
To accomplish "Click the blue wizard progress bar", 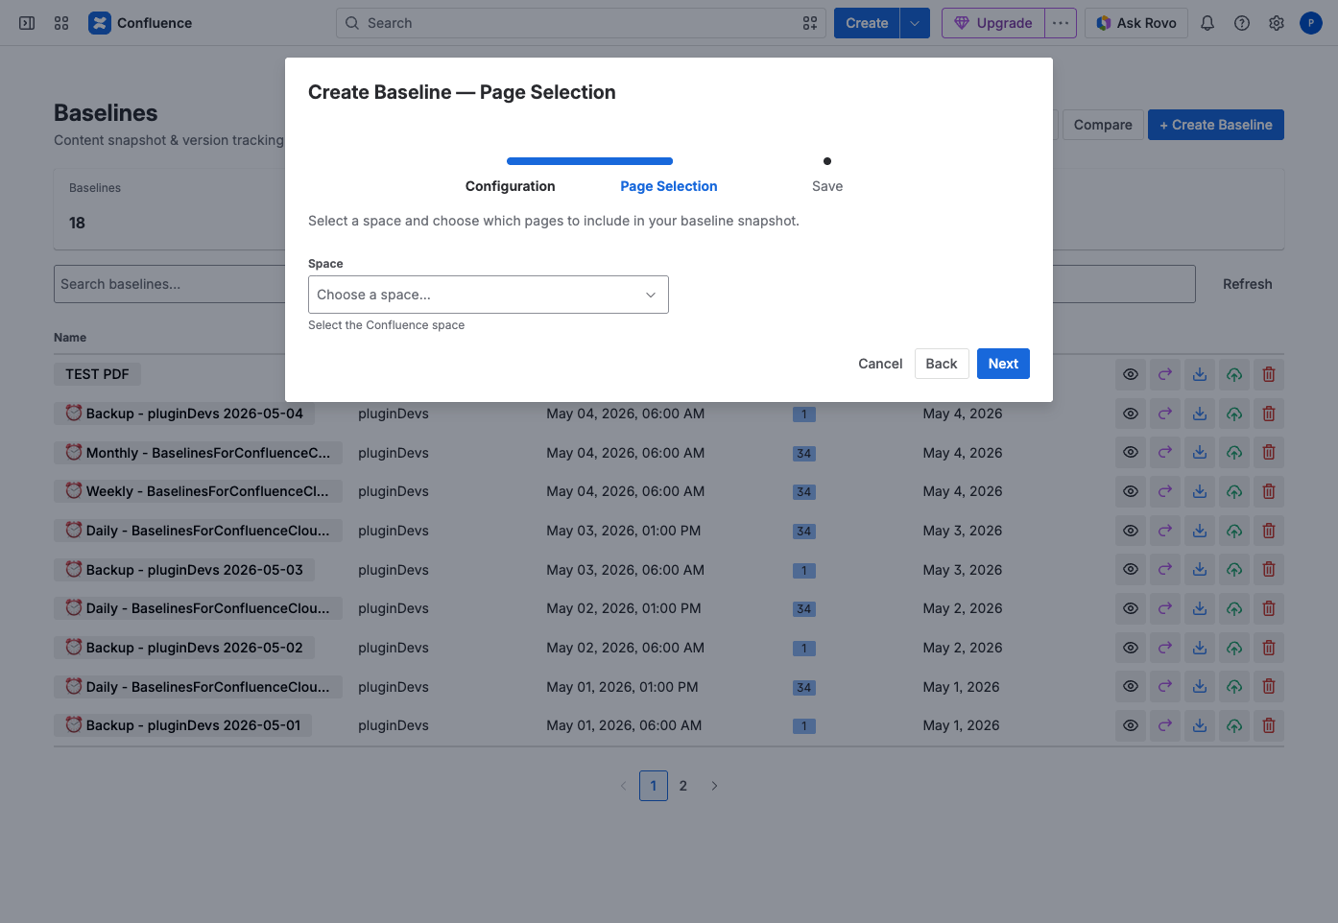I will click(x=589, y=161).
